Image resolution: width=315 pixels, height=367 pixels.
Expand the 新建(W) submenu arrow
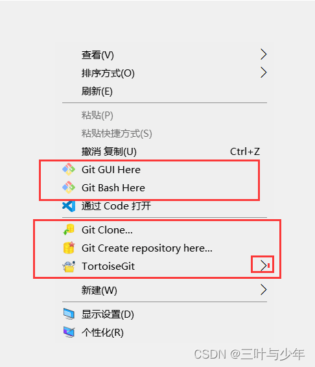click(264, 290)
